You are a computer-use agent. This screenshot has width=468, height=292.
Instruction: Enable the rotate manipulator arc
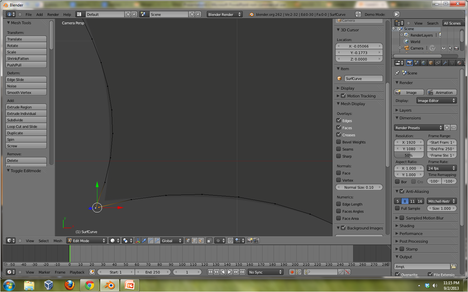pyautogui.click(x=151, y=241)
